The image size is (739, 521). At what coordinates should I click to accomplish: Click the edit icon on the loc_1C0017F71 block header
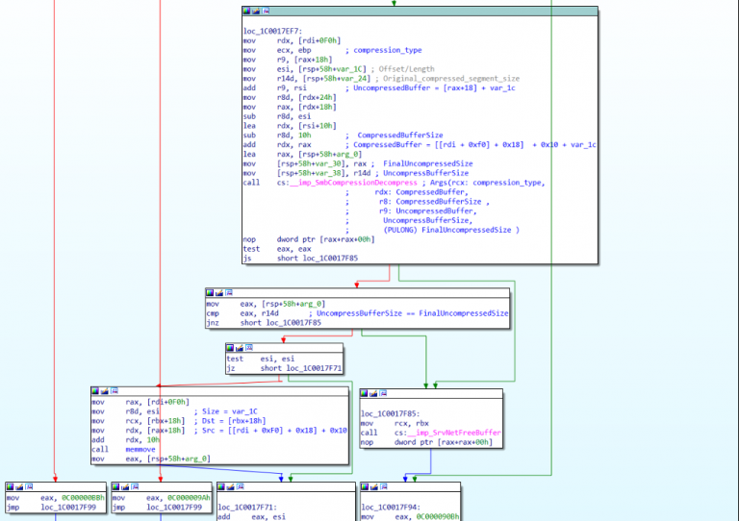tap(231, 485)
